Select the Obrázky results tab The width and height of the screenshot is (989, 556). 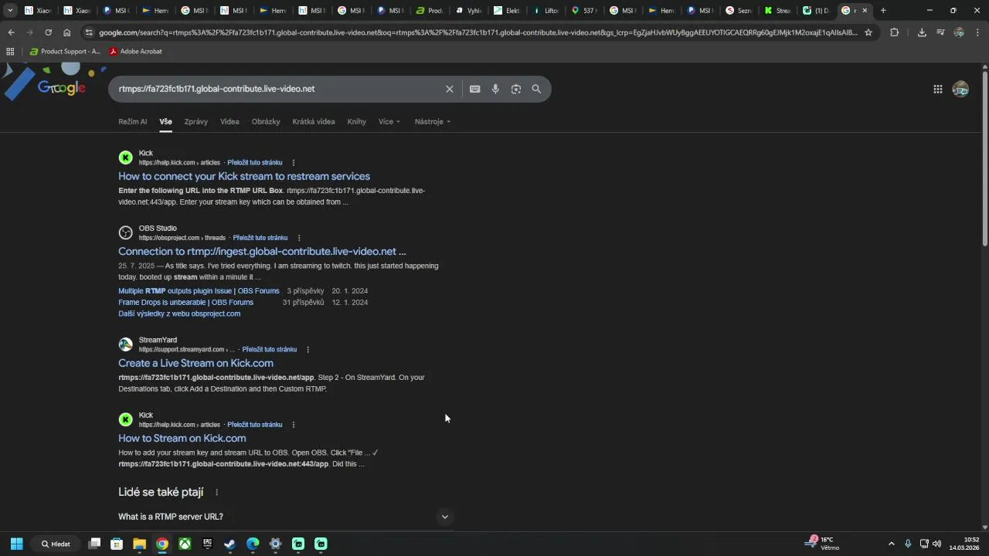266,122
